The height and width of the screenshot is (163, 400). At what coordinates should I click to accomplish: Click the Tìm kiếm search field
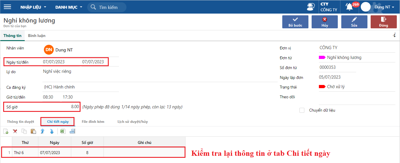110,7
